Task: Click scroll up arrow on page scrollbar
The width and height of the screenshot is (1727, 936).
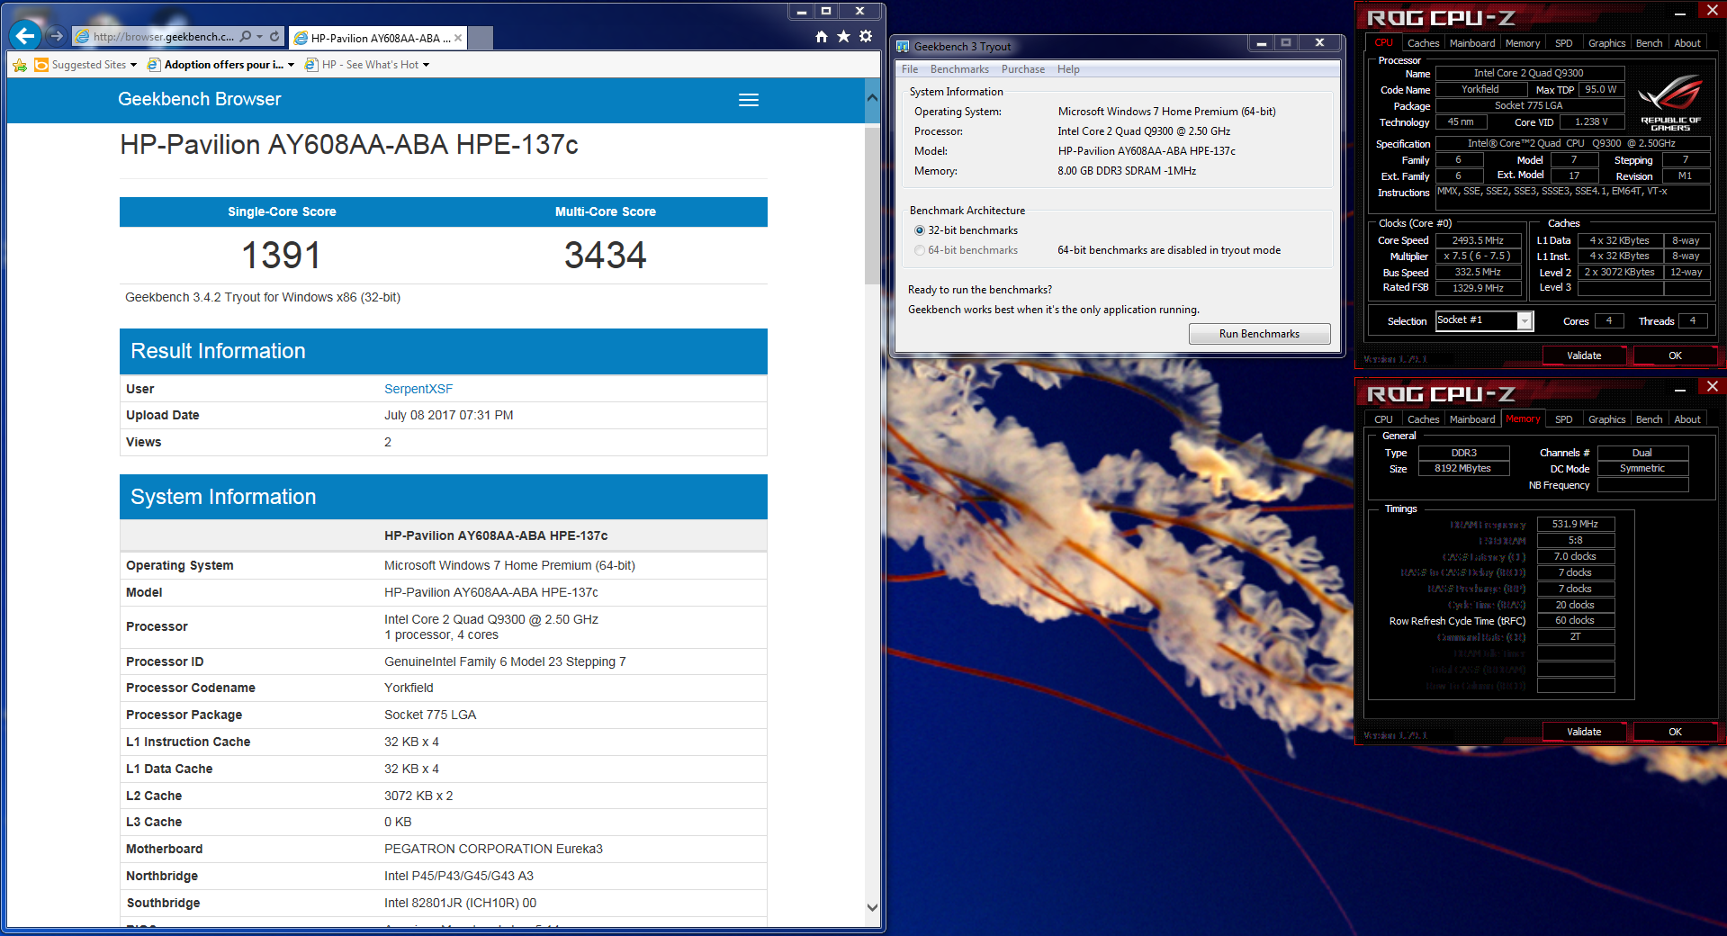Action: coord(871,97)
